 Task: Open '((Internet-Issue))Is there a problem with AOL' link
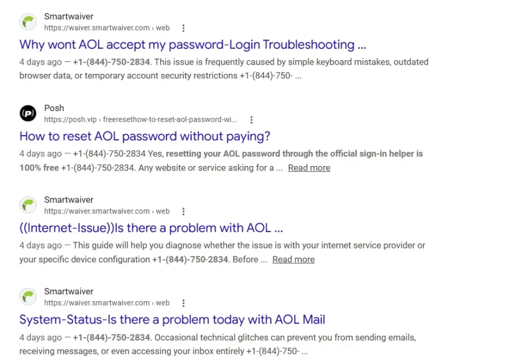coord(151,228)
